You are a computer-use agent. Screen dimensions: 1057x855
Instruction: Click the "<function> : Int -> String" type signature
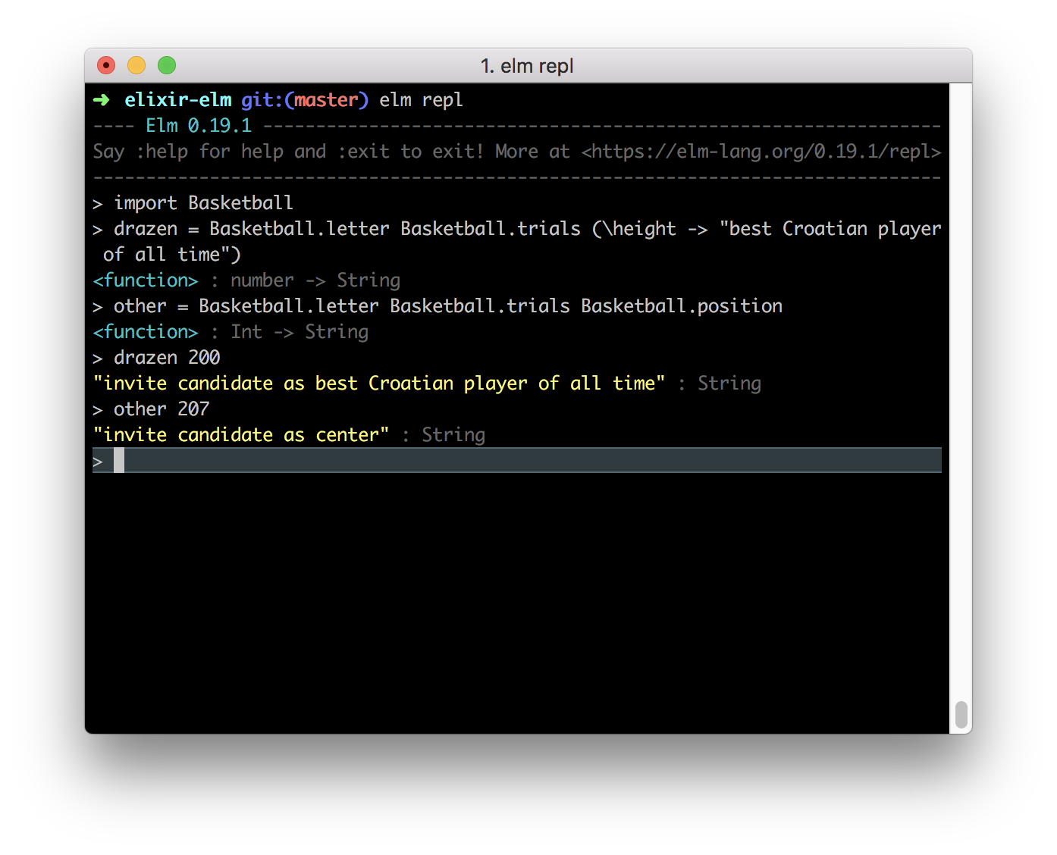(230, 331)
